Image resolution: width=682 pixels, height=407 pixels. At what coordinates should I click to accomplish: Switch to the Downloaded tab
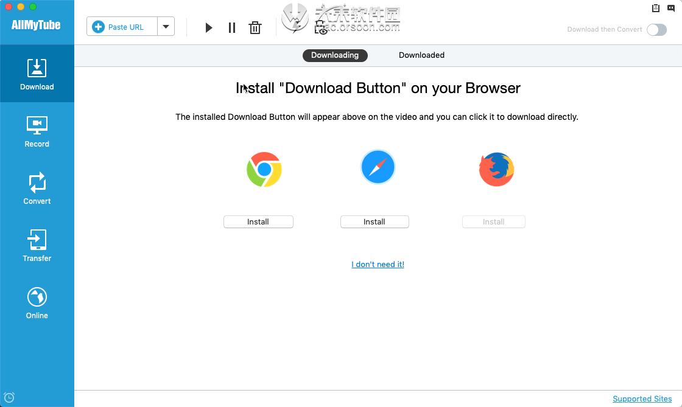(x=421, y=55)
